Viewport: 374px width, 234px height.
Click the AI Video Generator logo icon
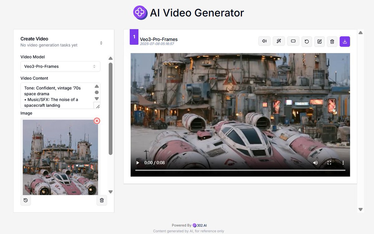140,13
